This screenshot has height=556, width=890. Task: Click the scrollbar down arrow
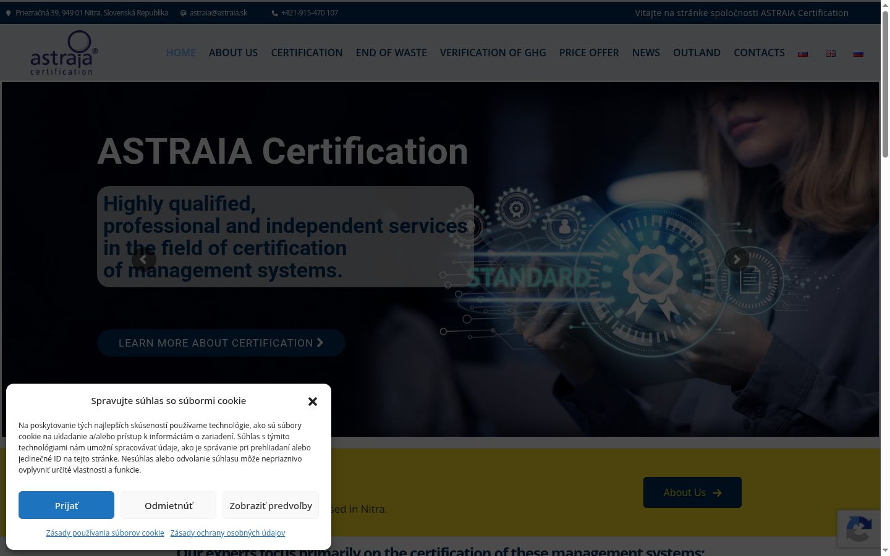(x=885, y=550)
